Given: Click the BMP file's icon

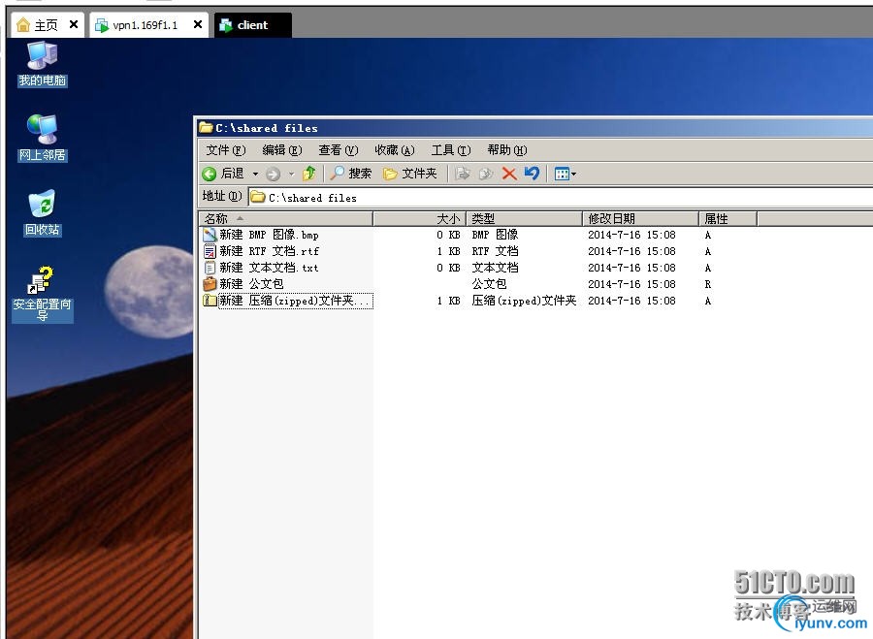Looking at the screenshot, I should click(x=210, y=235).
